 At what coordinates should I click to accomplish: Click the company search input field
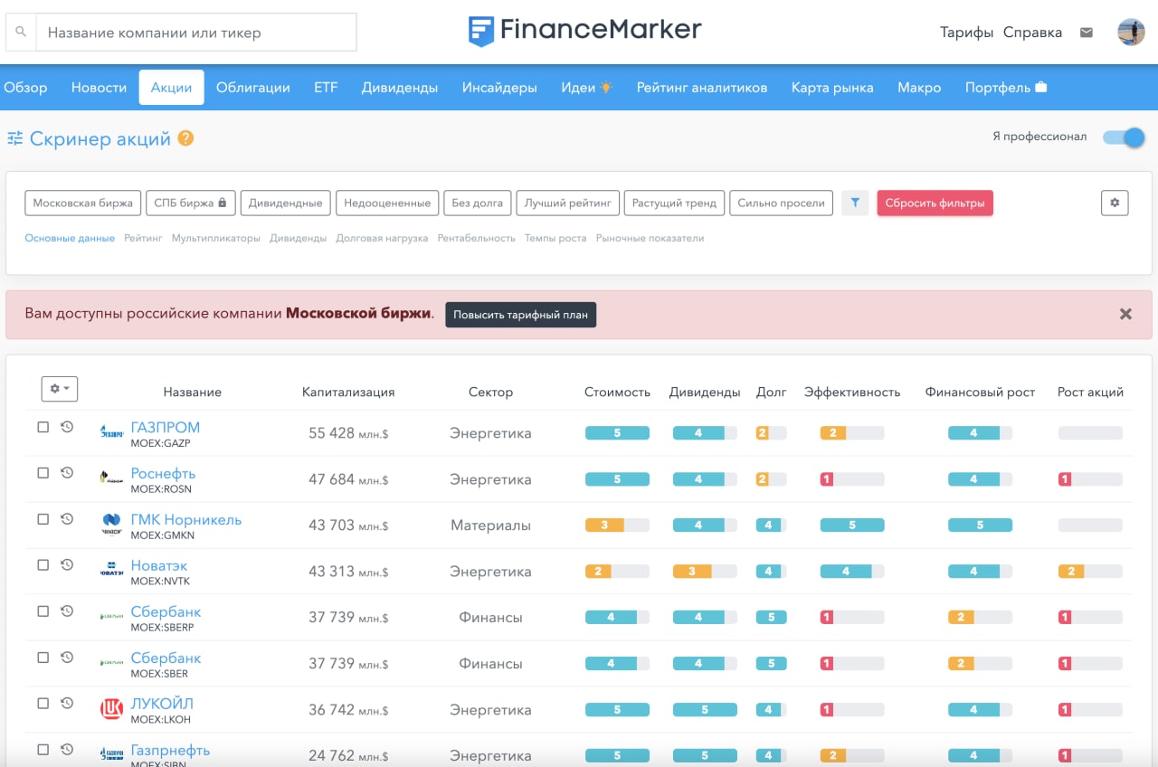pyautogui.click(x=196, y=33)
